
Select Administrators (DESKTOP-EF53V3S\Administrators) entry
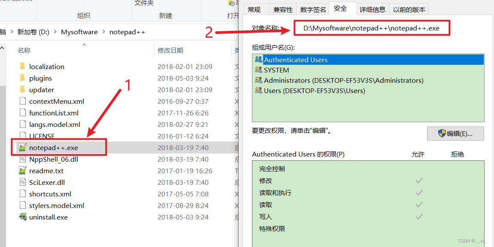(x=368, y=80)
